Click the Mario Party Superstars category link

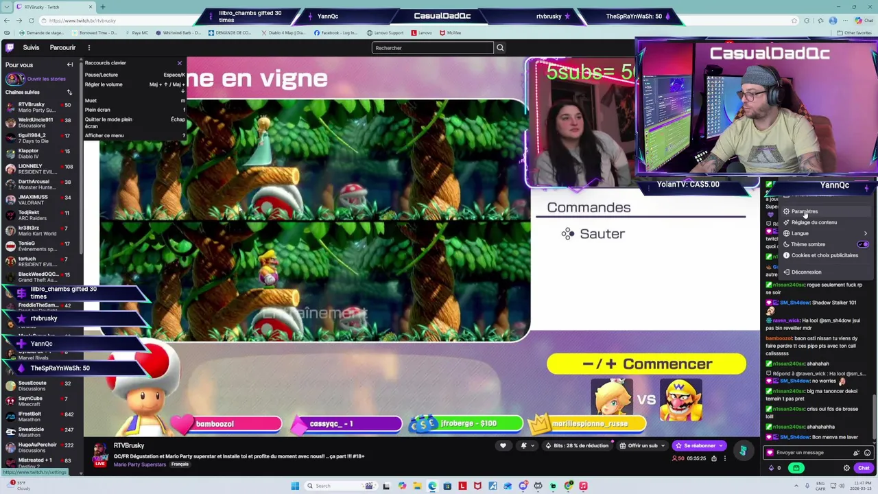[x=140, y=464]
